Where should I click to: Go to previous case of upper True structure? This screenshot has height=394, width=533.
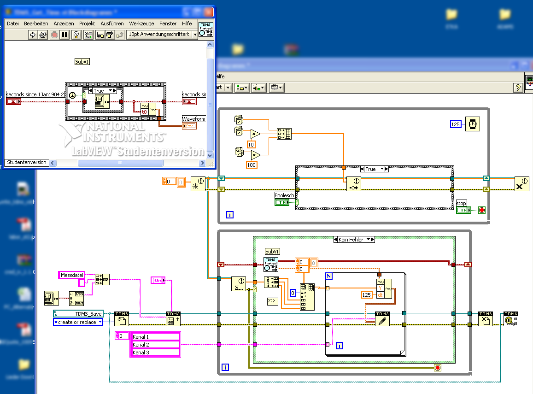click(363, 169)
